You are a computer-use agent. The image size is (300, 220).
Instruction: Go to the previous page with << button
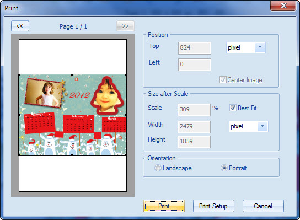[x=20, y=26]
